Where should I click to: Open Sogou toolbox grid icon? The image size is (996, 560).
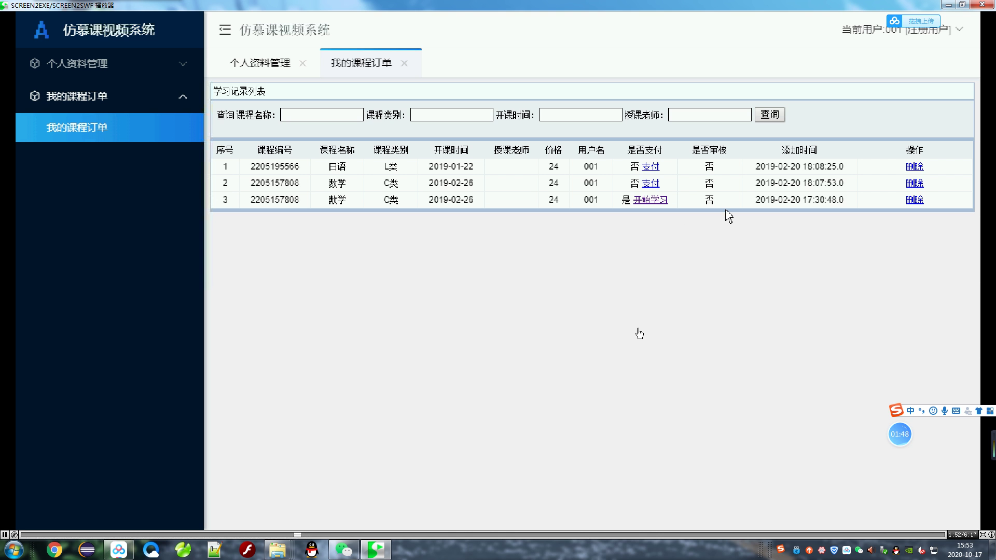point(990,411)
